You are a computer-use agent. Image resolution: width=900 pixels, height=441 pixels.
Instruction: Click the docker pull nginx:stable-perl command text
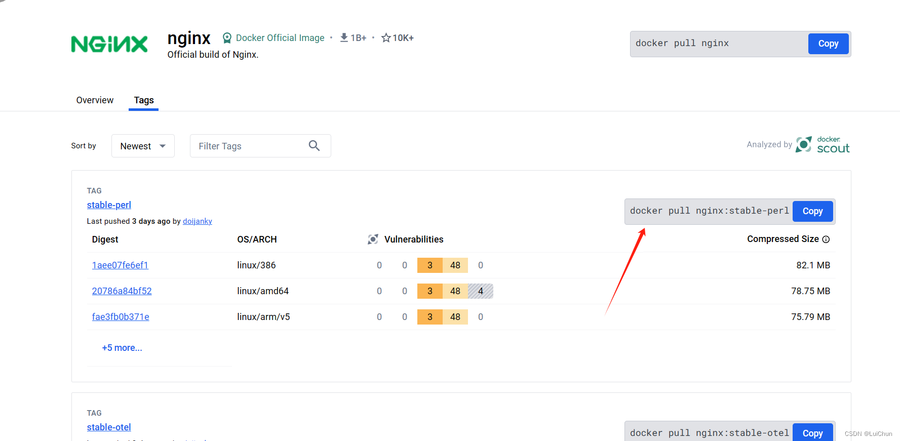[x=709, y=211]
